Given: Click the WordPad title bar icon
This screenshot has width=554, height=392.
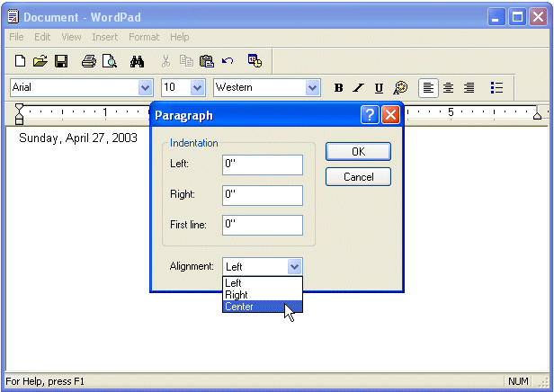Looking at the screenshot, I should [13, 16].
